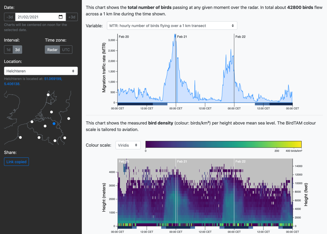Open the Viridis colour scale dropdown
The height and width of the screenshot is (234, 327).
[128, 145]
